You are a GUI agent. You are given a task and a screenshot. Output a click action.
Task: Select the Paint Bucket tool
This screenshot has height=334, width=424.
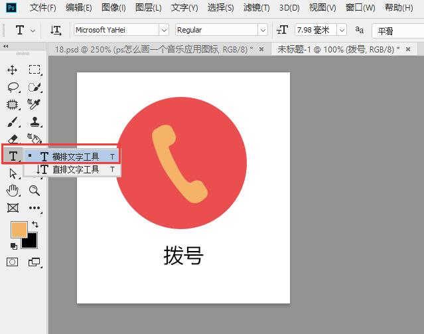coord(35,138)
